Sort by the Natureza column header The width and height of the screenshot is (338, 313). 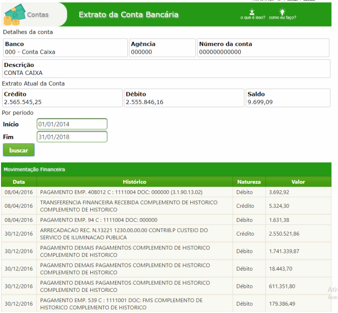[x=249, y=182]
